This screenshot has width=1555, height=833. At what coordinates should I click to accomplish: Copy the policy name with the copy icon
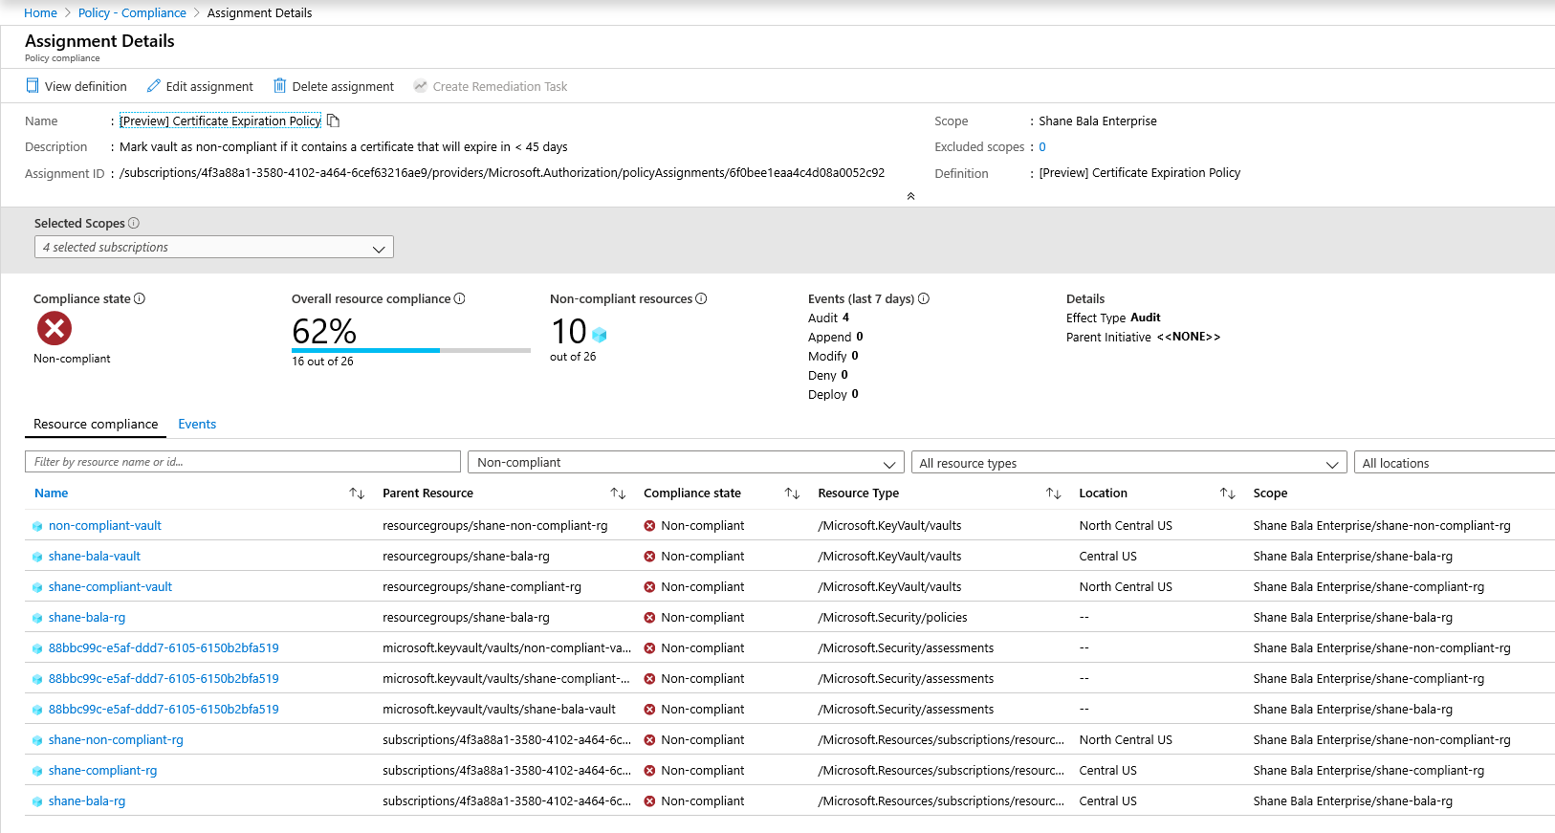click(333, 121)
